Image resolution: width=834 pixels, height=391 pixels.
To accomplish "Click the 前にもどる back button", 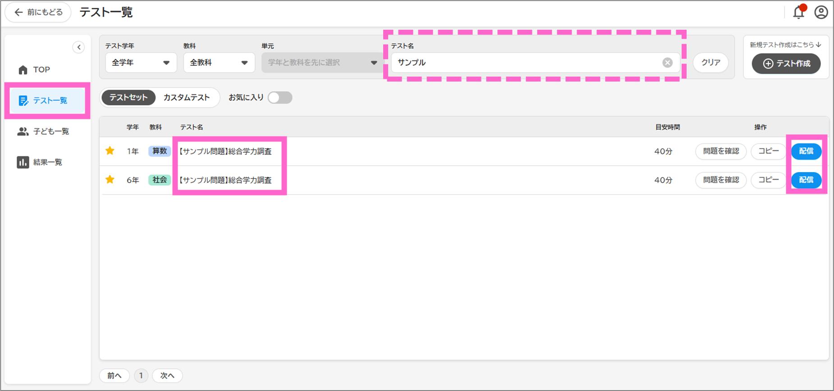I will point(38,12).
